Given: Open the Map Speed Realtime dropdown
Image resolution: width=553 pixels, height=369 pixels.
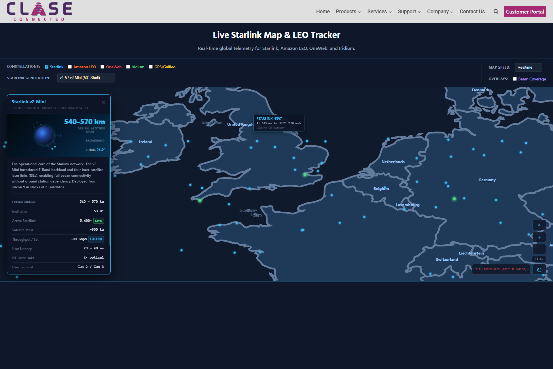Looking at the screenshot, I should [528, 67].
